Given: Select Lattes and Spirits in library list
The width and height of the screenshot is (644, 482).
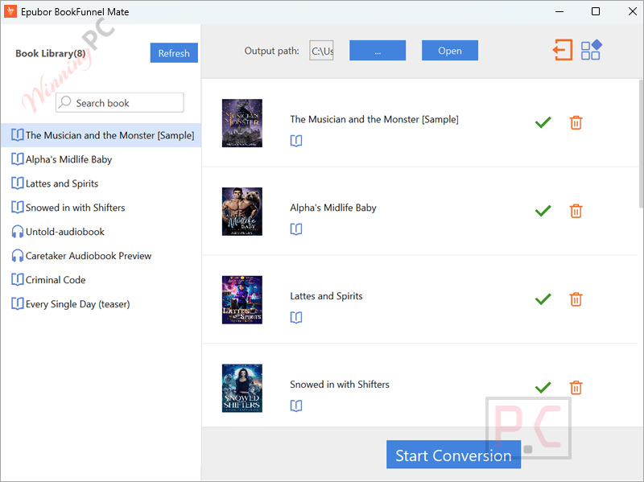Looking at the screenshot, I should tap(101, 183).
